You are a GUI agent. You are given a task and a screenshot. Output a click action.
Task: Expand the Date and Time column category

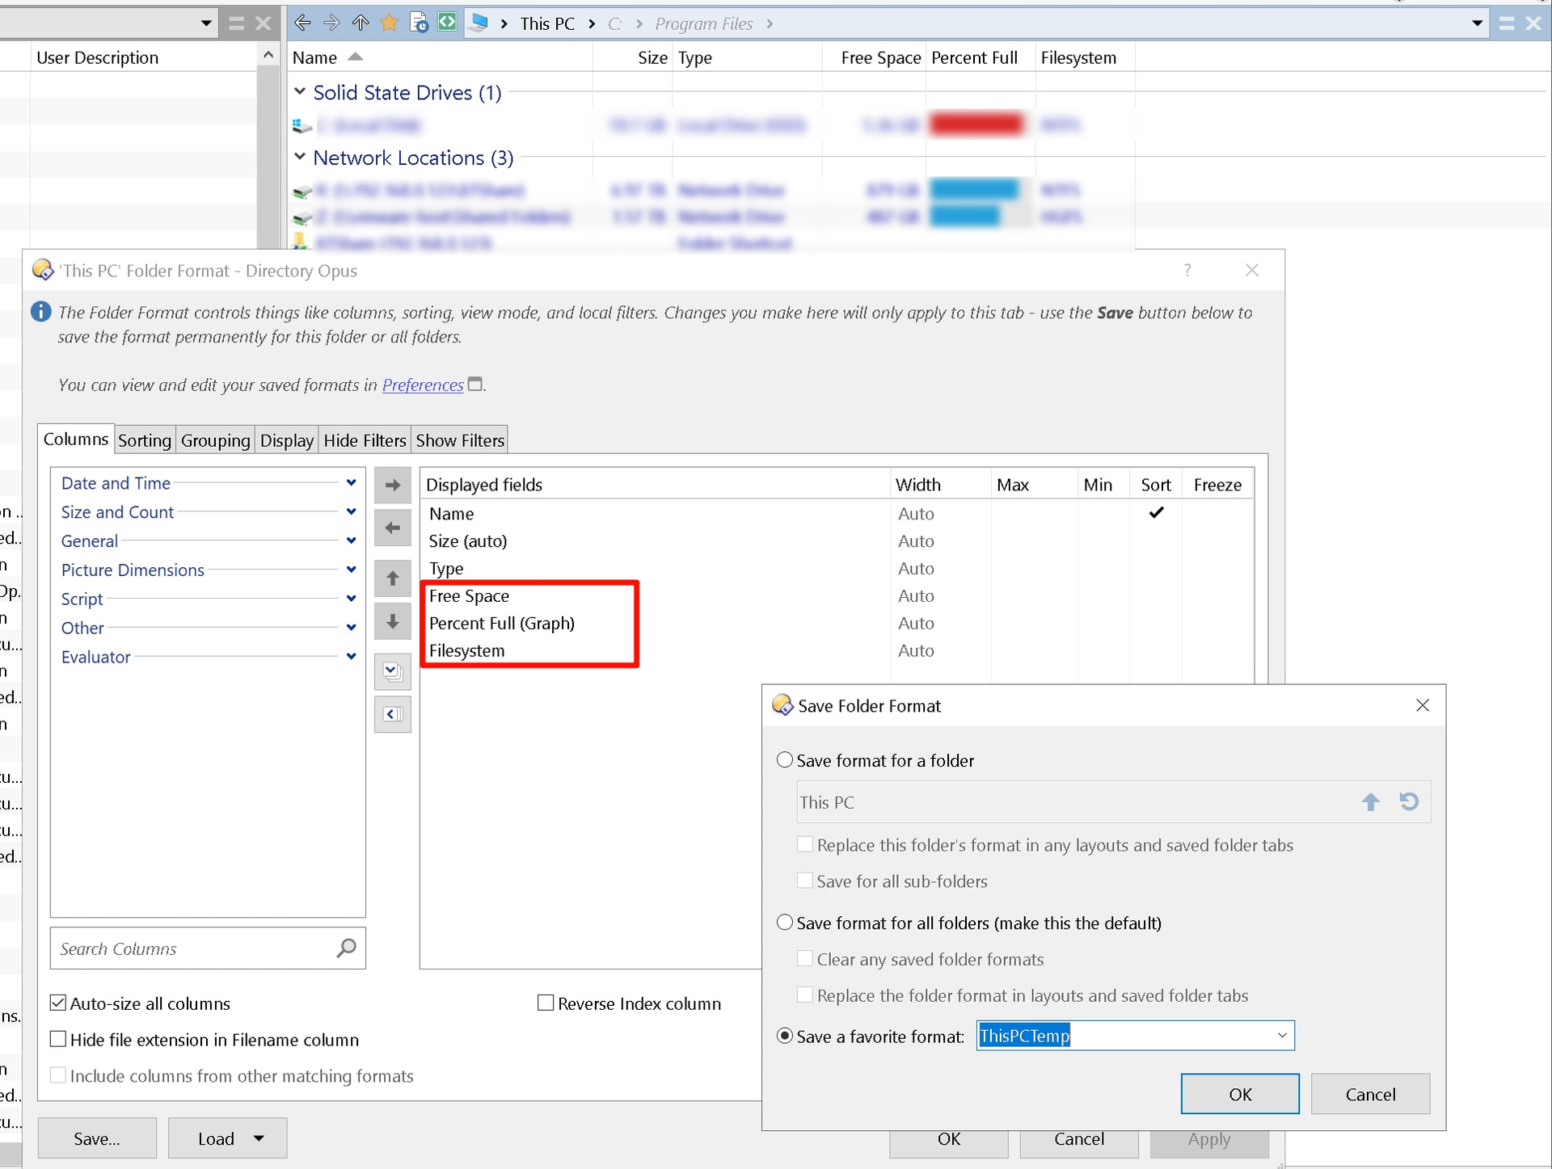[x=351, y=483]
